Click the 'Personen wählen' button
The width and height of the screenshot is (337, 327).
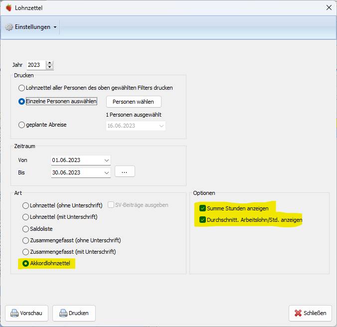click(134, 102)
